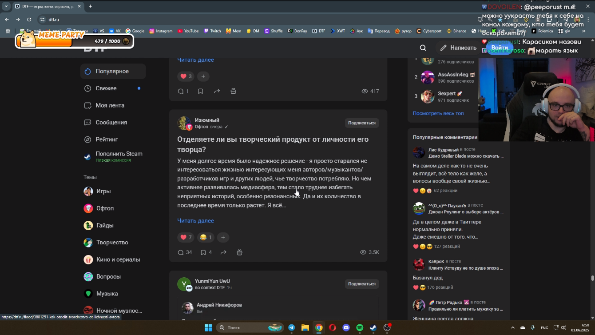Open Spotify from the taskbar
The image size is (595, 335).
[360, 328]
